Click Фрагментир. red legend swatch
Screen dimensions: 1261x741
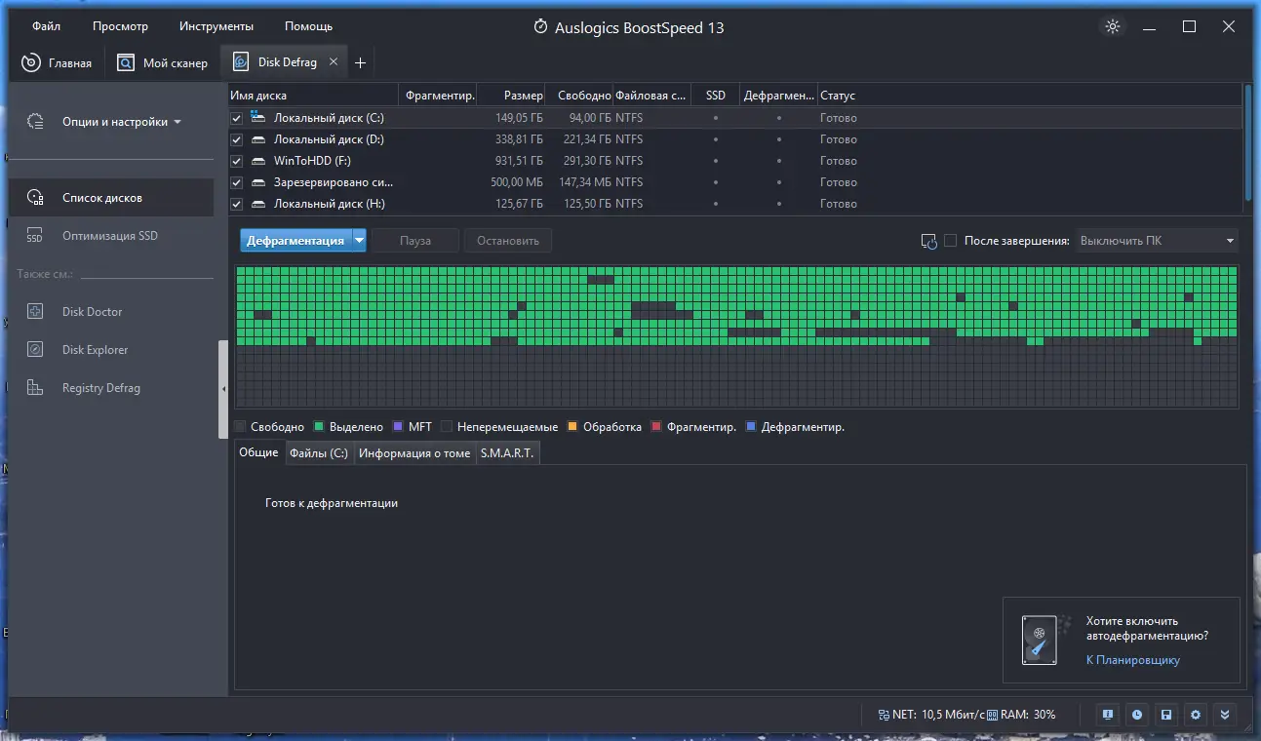656,427
